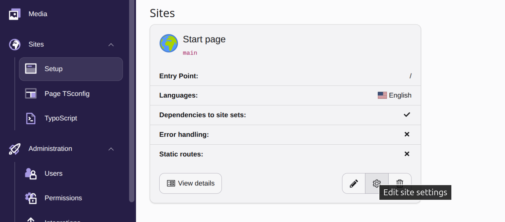Collapse the Administration section chevron
Image resolution: width=505 pixels, height=222 pixels.
click(x=111, y=149)
